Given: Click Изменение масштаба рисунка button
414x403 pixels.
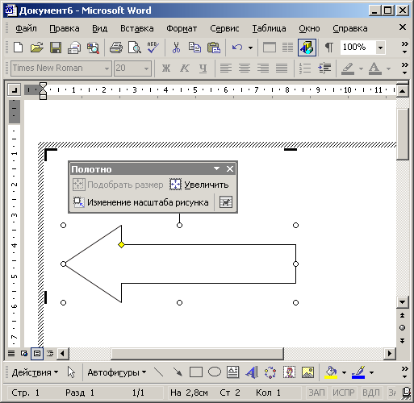Looking at the screenshot, I should (x=141, y=202).
